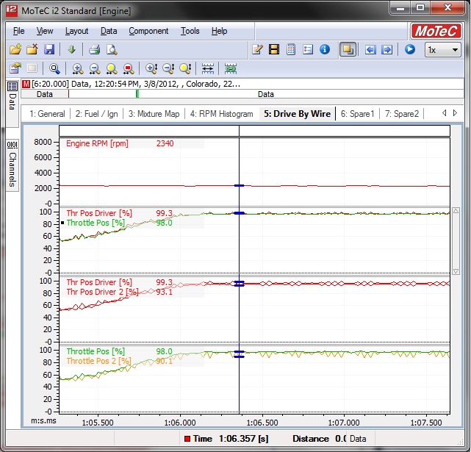
Task: Zoom out horizontally icon
Action: [95, 69]
